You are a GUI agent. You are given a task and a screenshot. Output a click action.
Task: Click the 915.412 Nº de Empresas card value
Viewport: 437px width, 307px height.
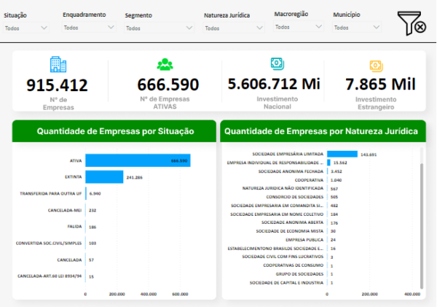click(57, 85)
